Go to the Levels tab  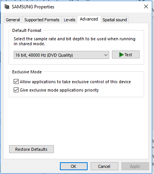click(x=69, y=20)
